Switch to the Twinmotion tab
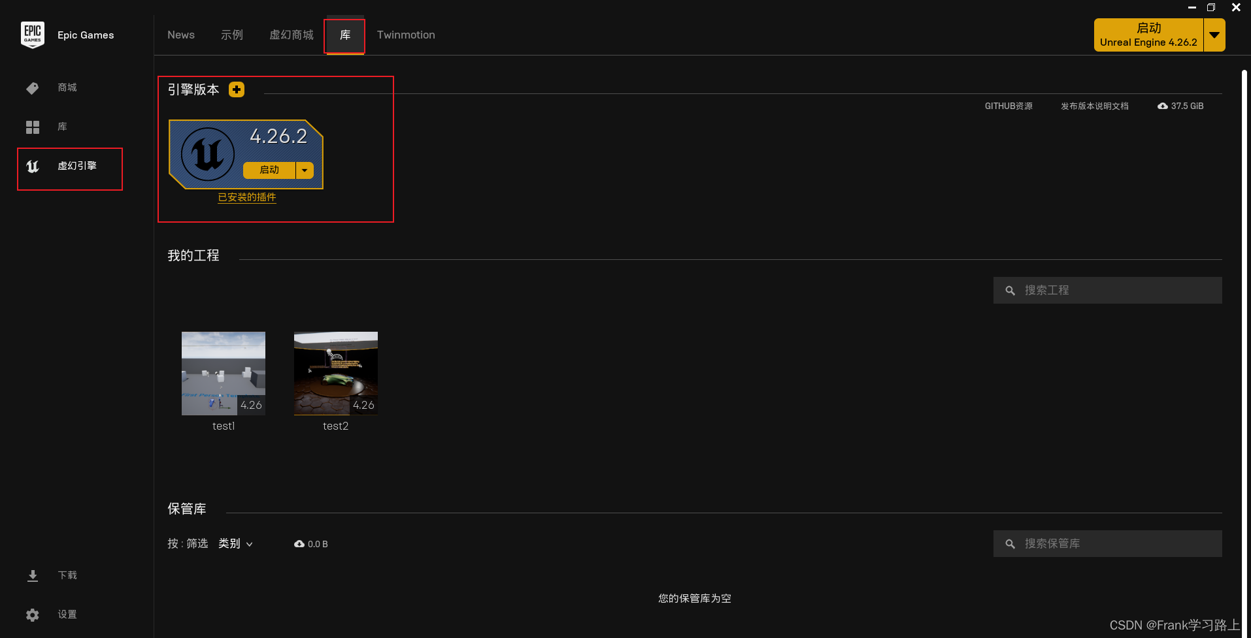The height and width of the screenshot is (638, 1251). tap(406, 35)
